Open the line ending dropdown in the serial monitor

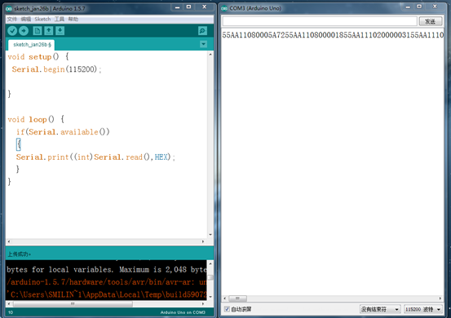coord(380,309)
